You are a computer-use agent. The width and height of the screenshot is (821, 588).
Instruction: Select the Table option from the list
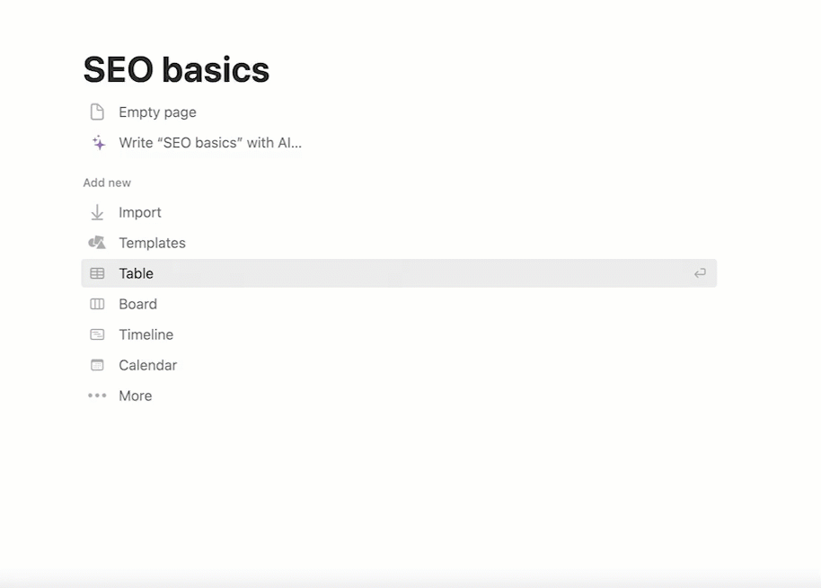136,273
